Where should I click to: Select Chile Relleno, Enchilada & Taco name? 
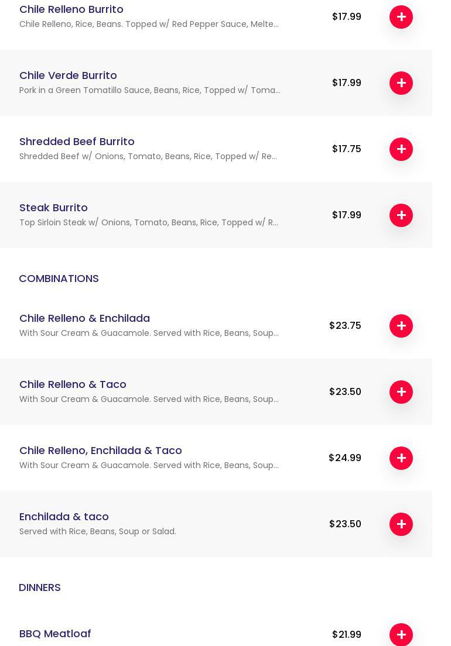click(x=101, y=451)
